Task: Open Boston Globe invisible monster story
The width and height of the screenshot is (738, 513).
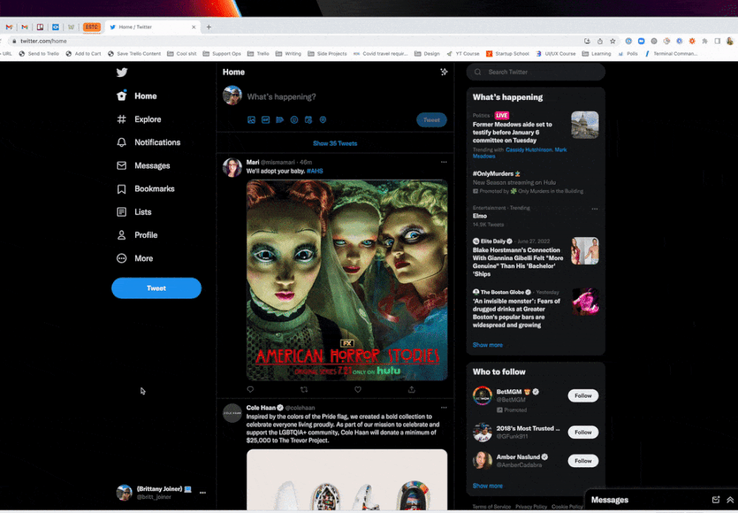Action: (x=516, y=313)
